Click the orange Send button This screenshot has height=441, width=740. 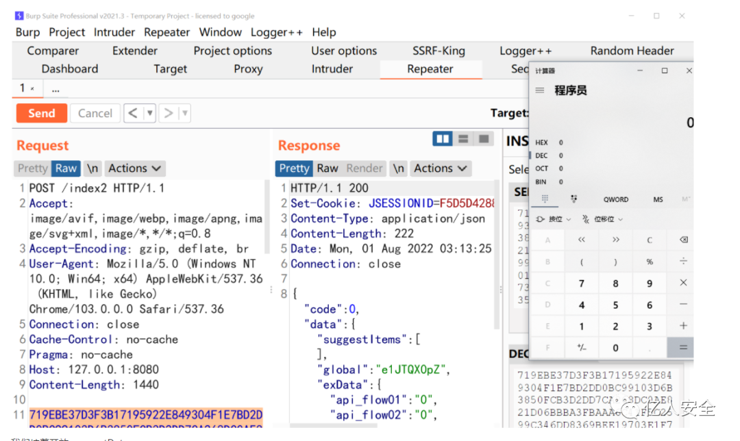[x=42, y=113]
